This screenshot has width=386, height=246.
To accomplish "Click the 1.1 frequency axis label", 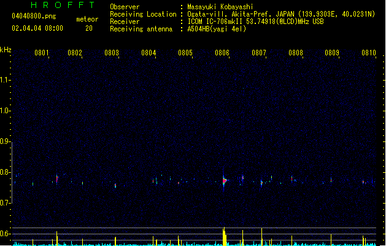I will pos(5,80).
